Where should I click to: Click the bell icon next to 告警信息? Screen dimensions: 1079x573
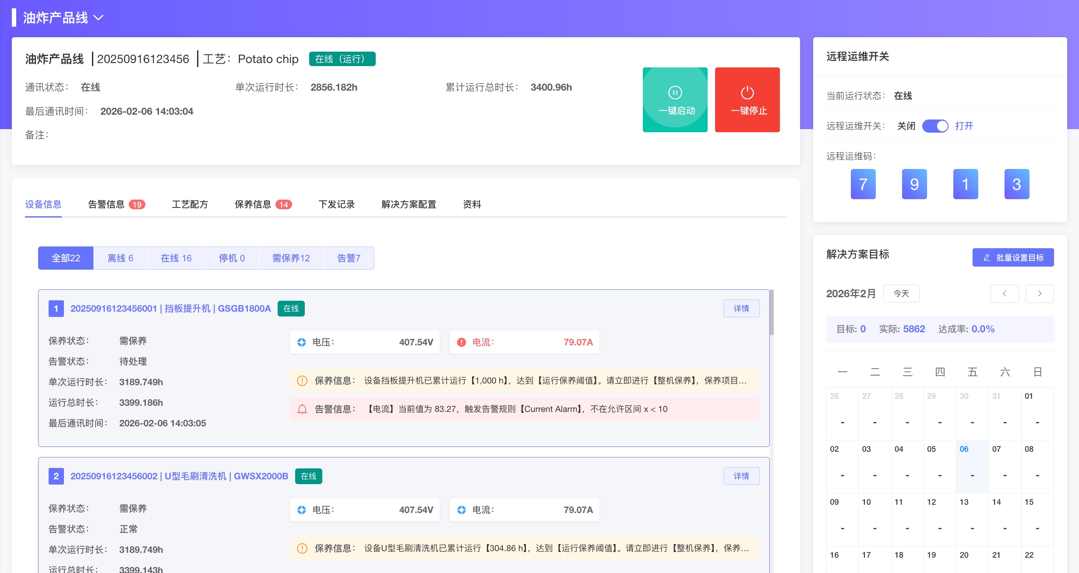click(x=302, y=409)
